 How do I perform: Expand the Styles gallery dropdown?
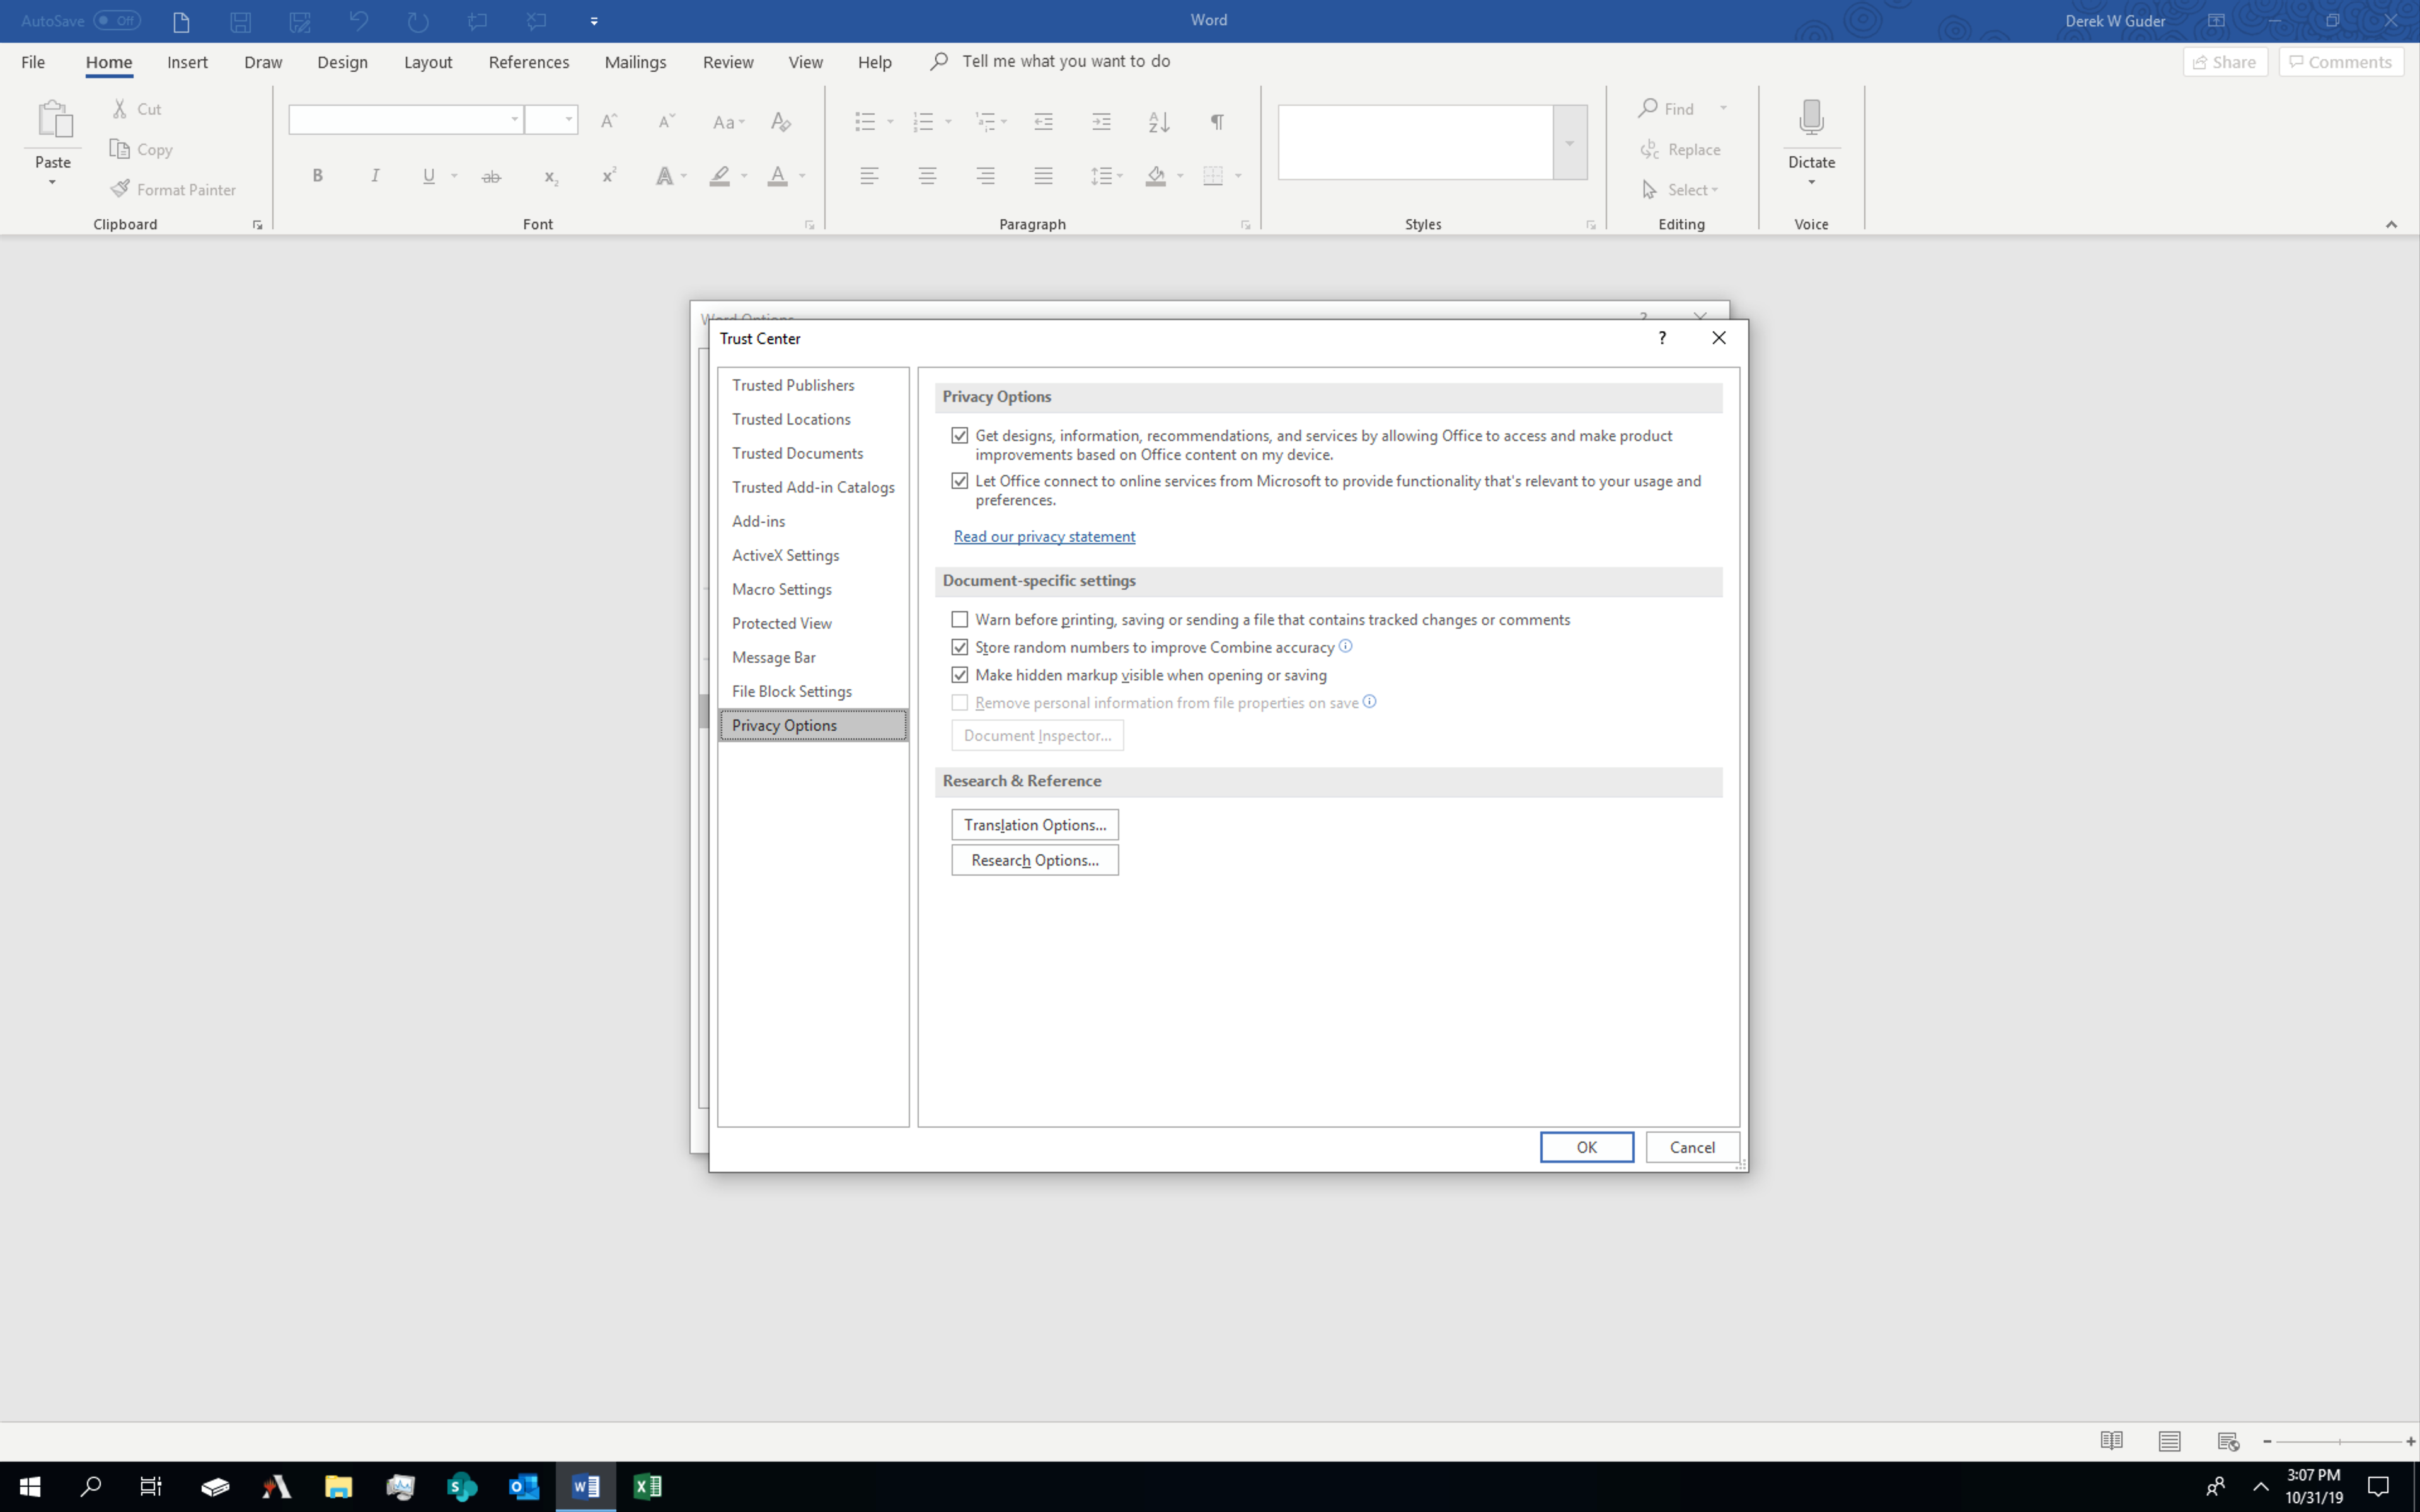pyautogui.click(x=1569, y=143)
